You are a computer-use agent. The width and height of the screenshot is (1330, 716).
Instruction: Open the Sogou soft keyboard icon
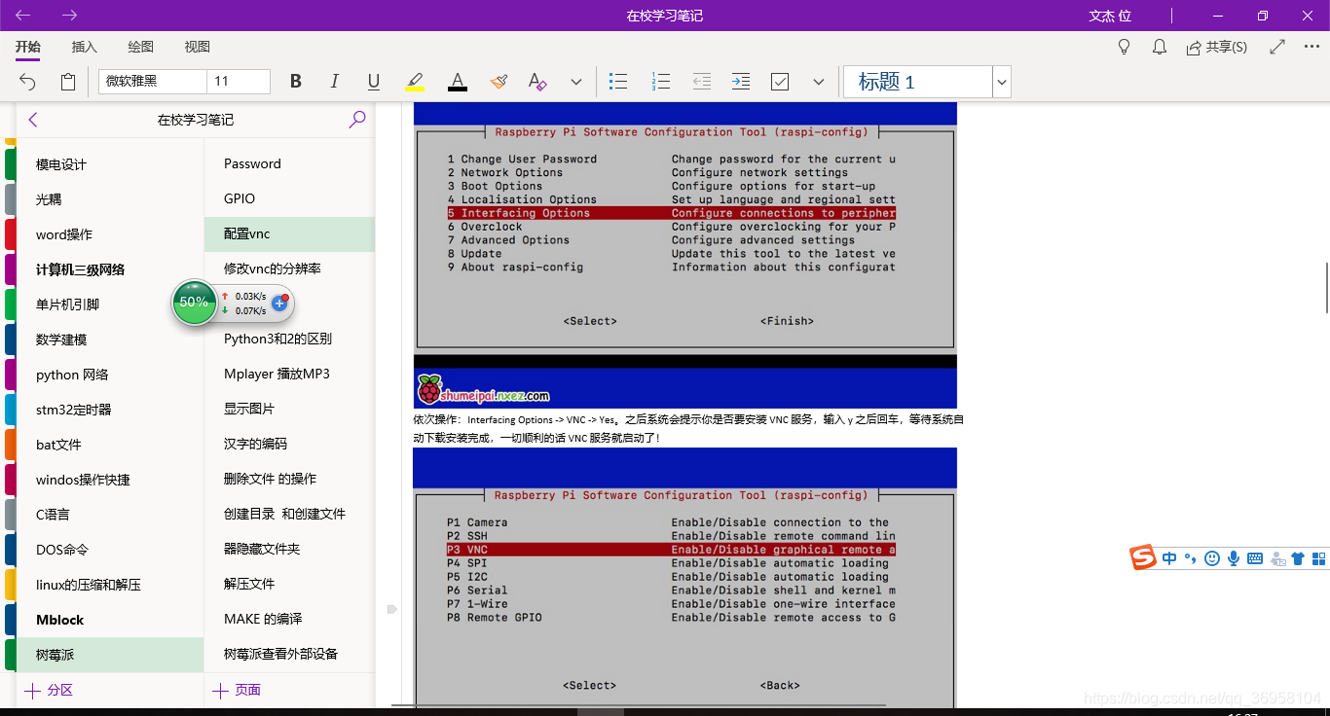pyautogui.click(x=1255, y=558)
